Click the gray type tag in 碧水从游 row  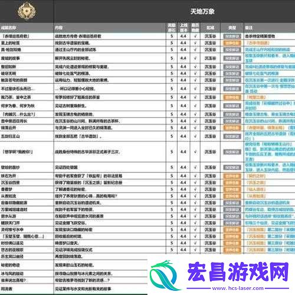pyautogui.click(x=232, y=216)
